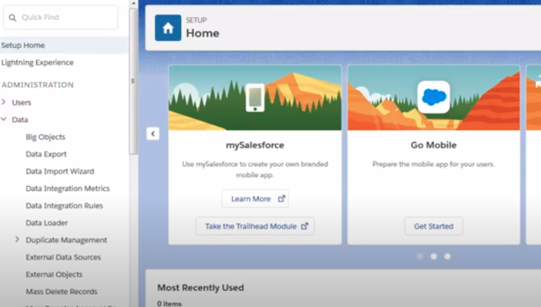The height and width of the screenshot is (307, 541).
Task: Open Duplicate Management item
Action: coord(66,240)
